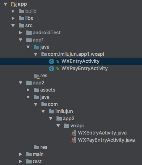Screen dimensions: 142x165
Task: Click the WXPayEntryActivity class icon
Action: coord(52,69)
